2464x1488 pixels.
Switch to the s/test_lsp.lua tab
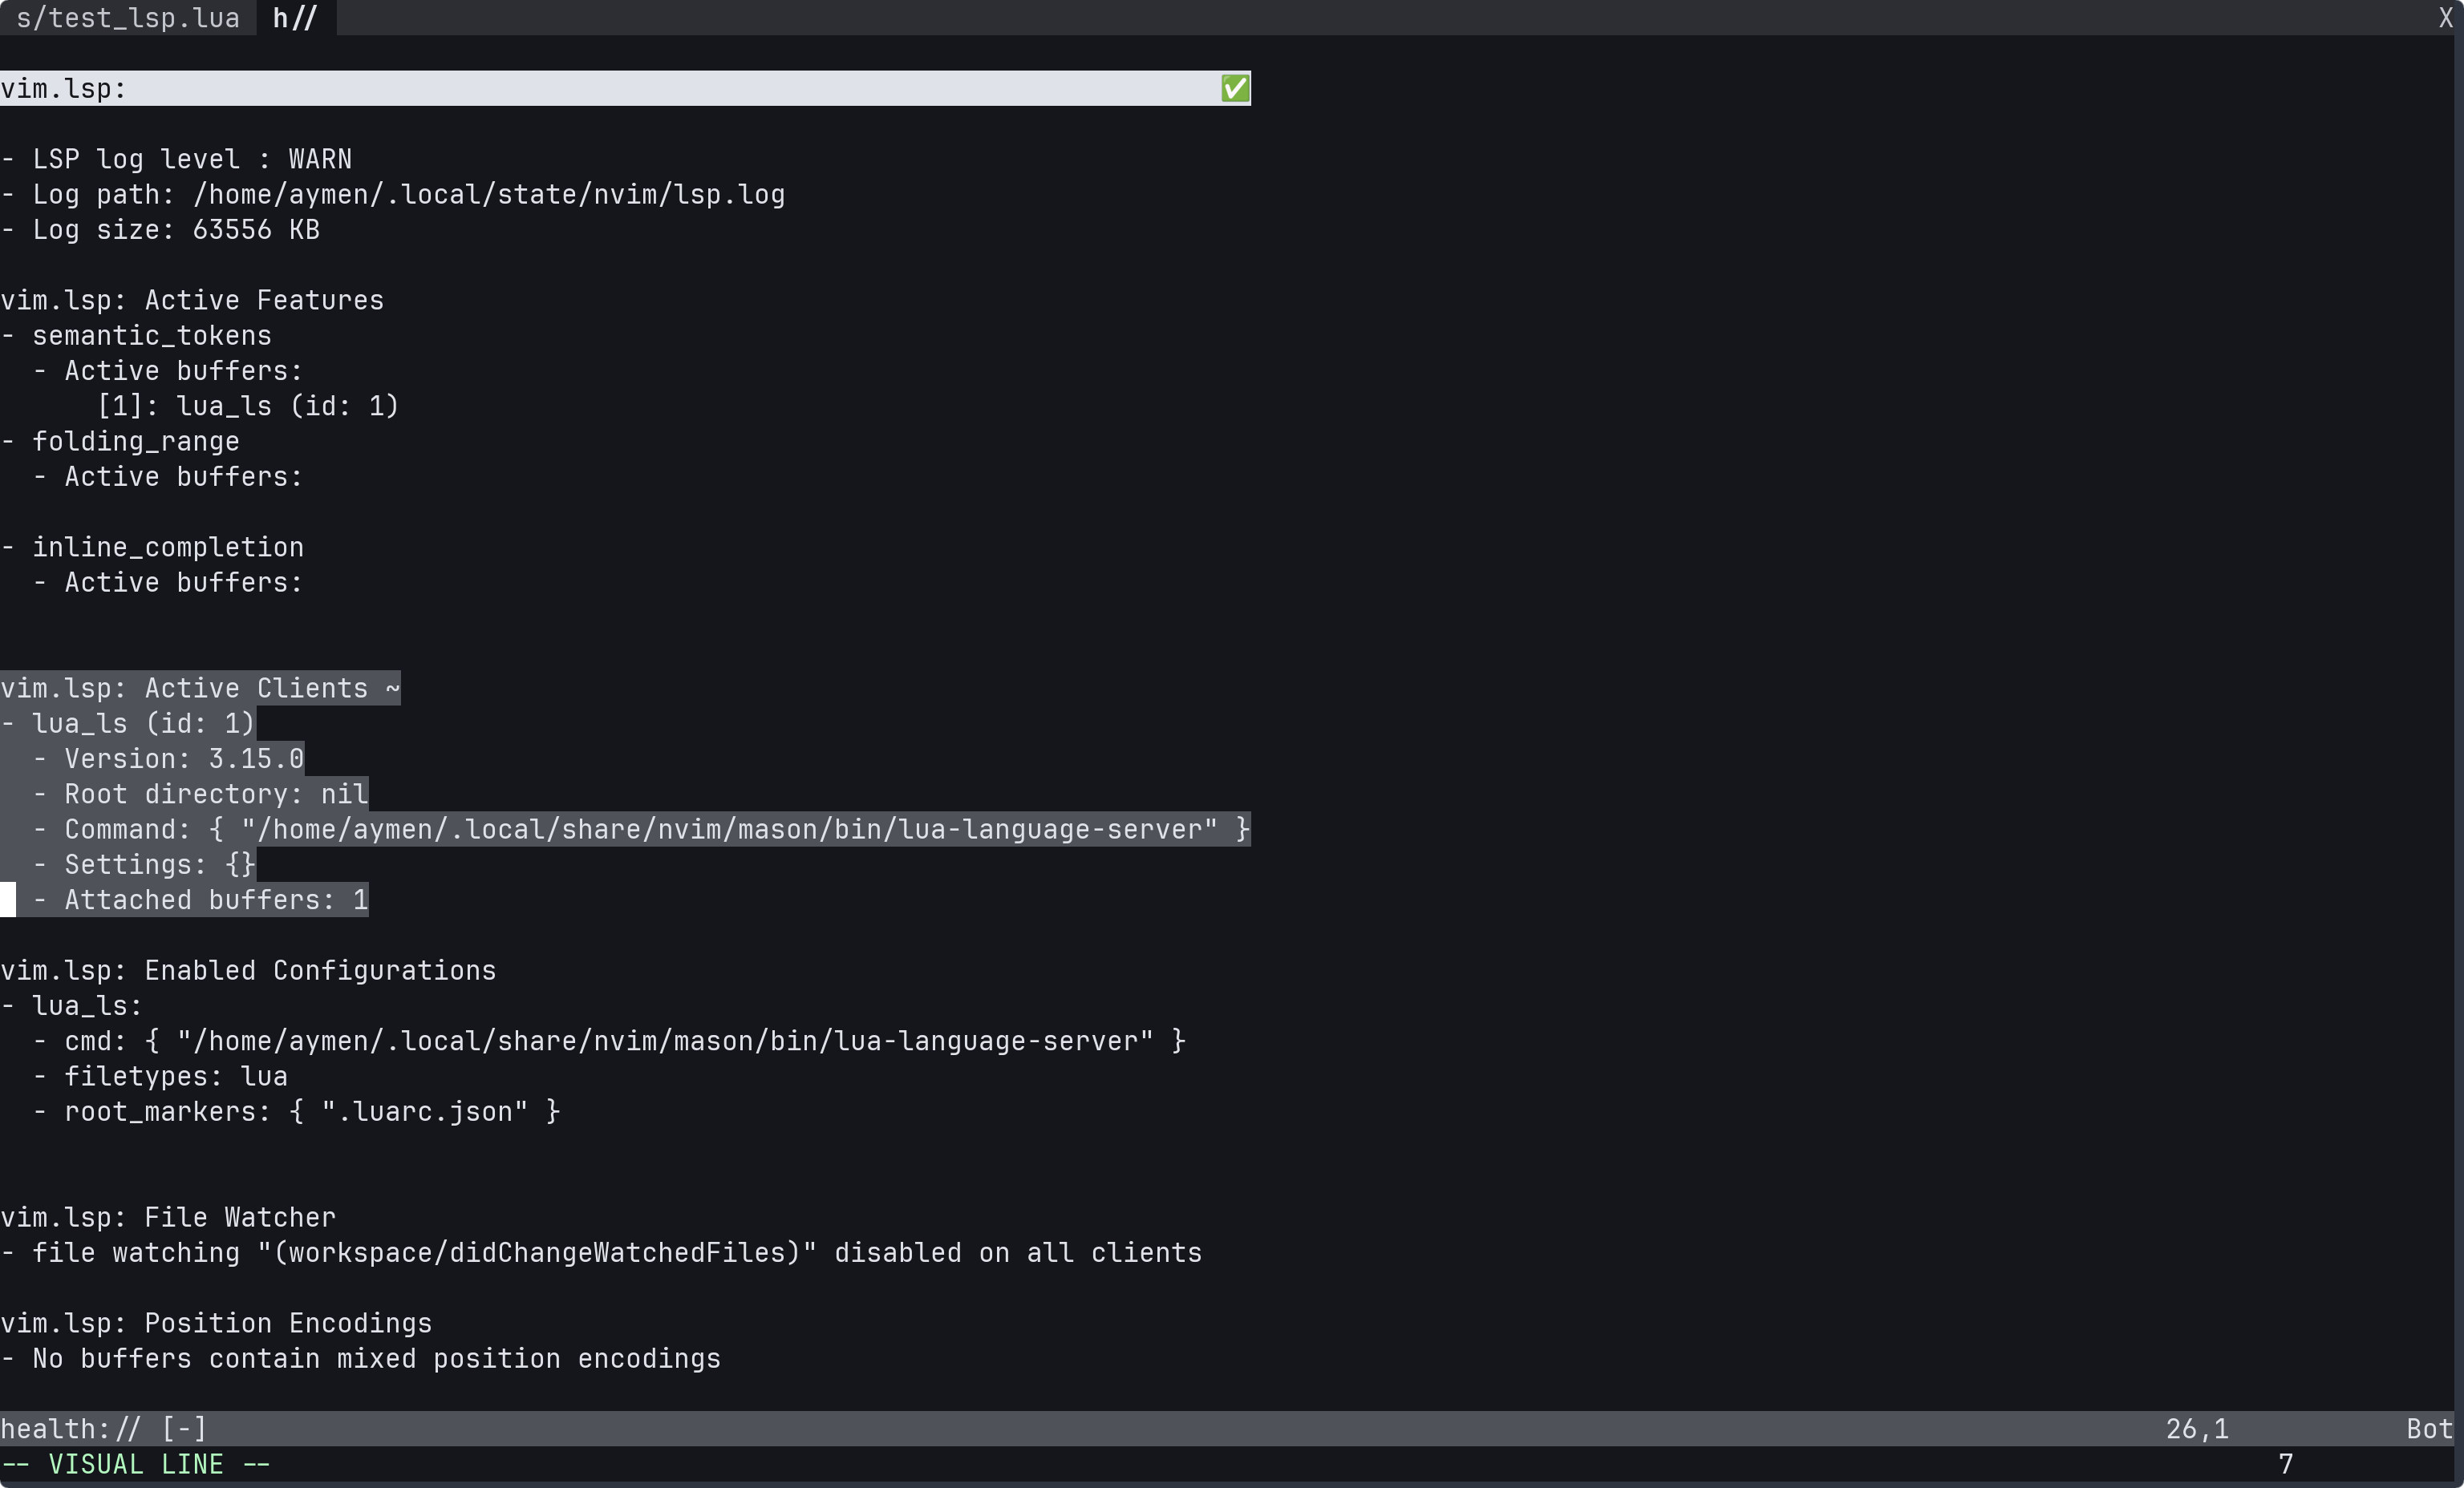[x=127, y=18]
